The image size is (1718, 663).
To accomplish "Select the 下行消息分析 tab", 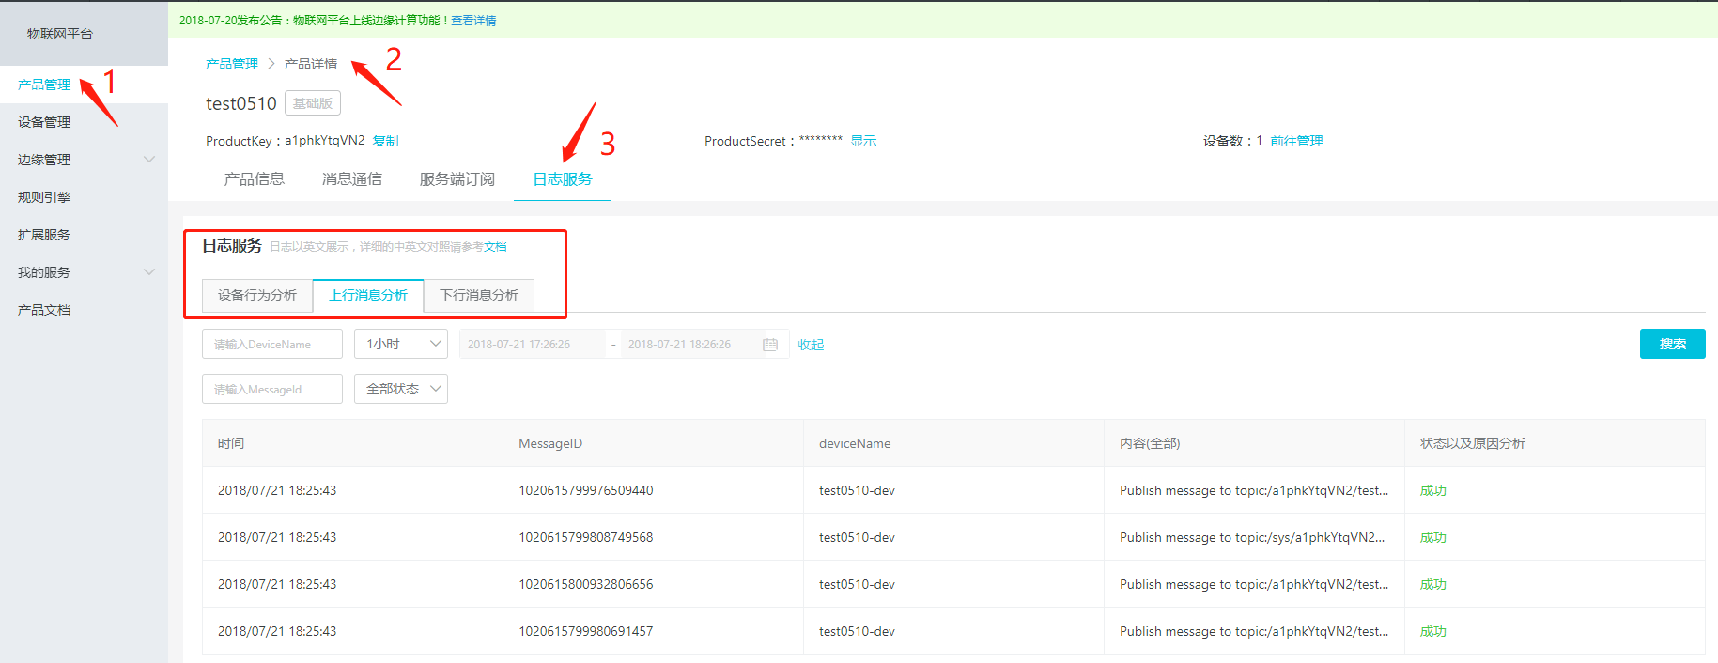I will (479, 295).
